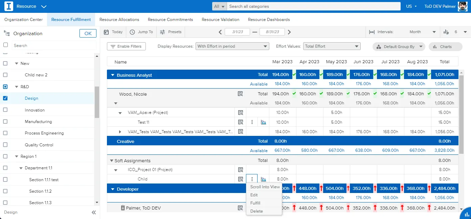Click the OK button in Organization panel

click(88, 33)
